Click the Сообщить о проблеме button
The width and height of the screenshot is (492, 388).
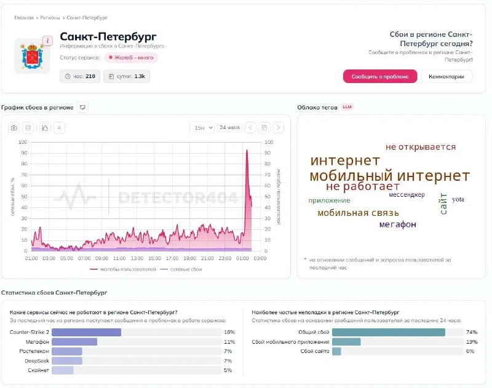coord(380,76)
